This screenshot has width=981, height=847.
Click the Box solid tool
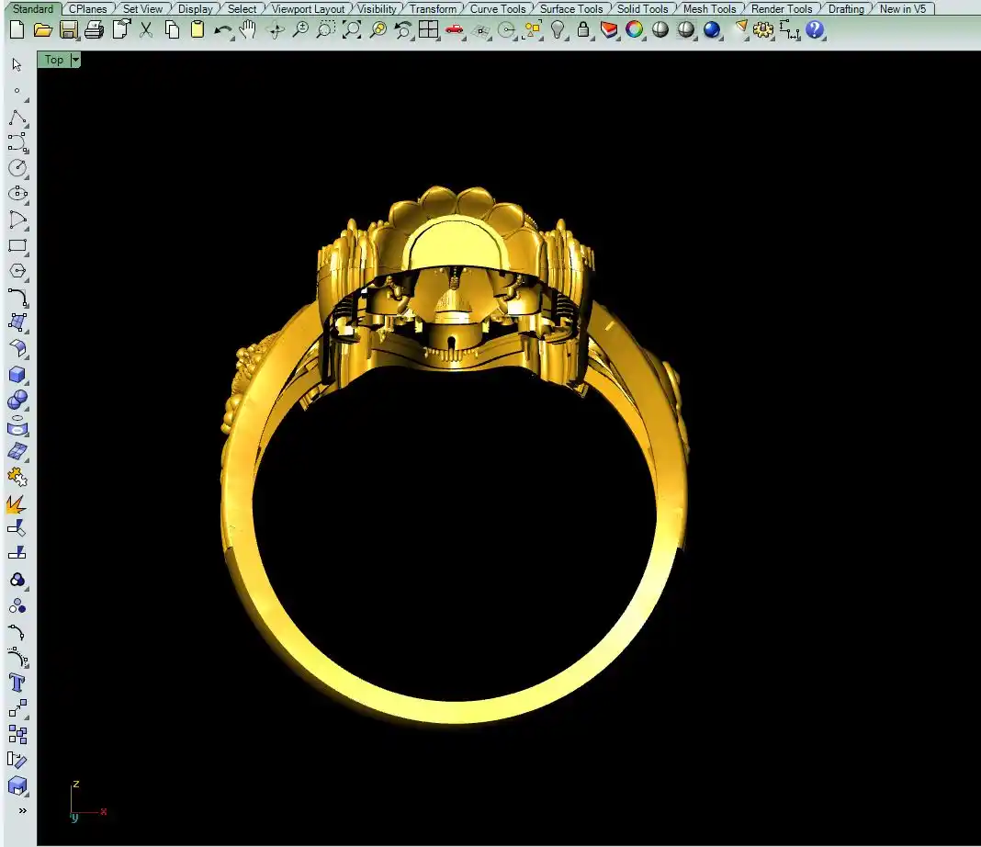(17, 375)
